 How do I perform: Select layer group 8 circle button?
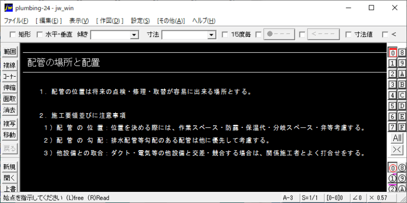click(x=402, y=168)
